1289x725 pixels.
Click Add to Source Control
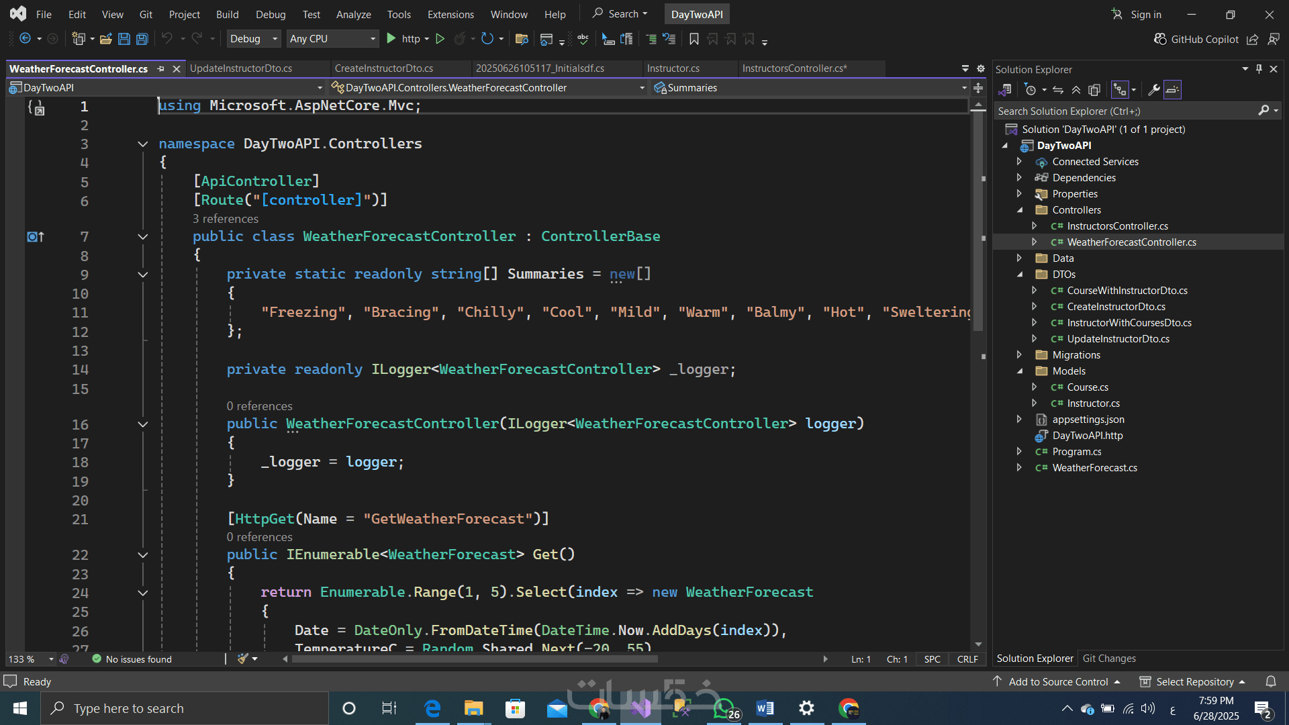coord(1058,681)
